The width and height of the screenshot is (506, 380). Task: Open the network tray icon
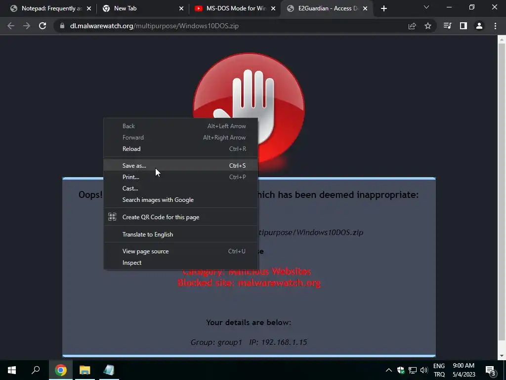pos(413,370)
